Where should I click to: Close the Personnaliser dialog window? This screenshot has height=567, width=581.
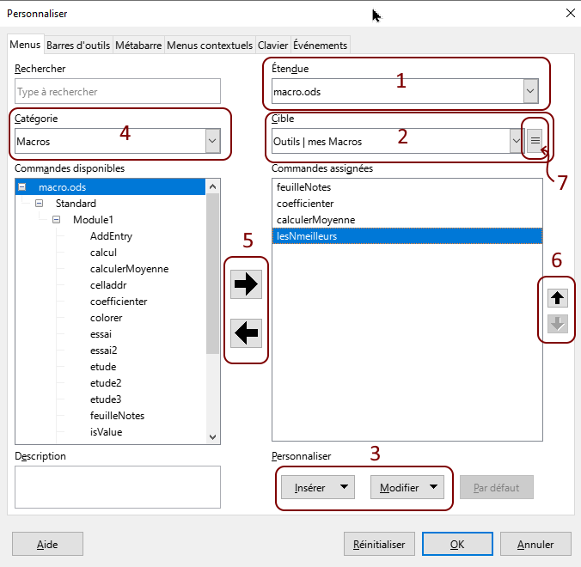tap(570, 13)
